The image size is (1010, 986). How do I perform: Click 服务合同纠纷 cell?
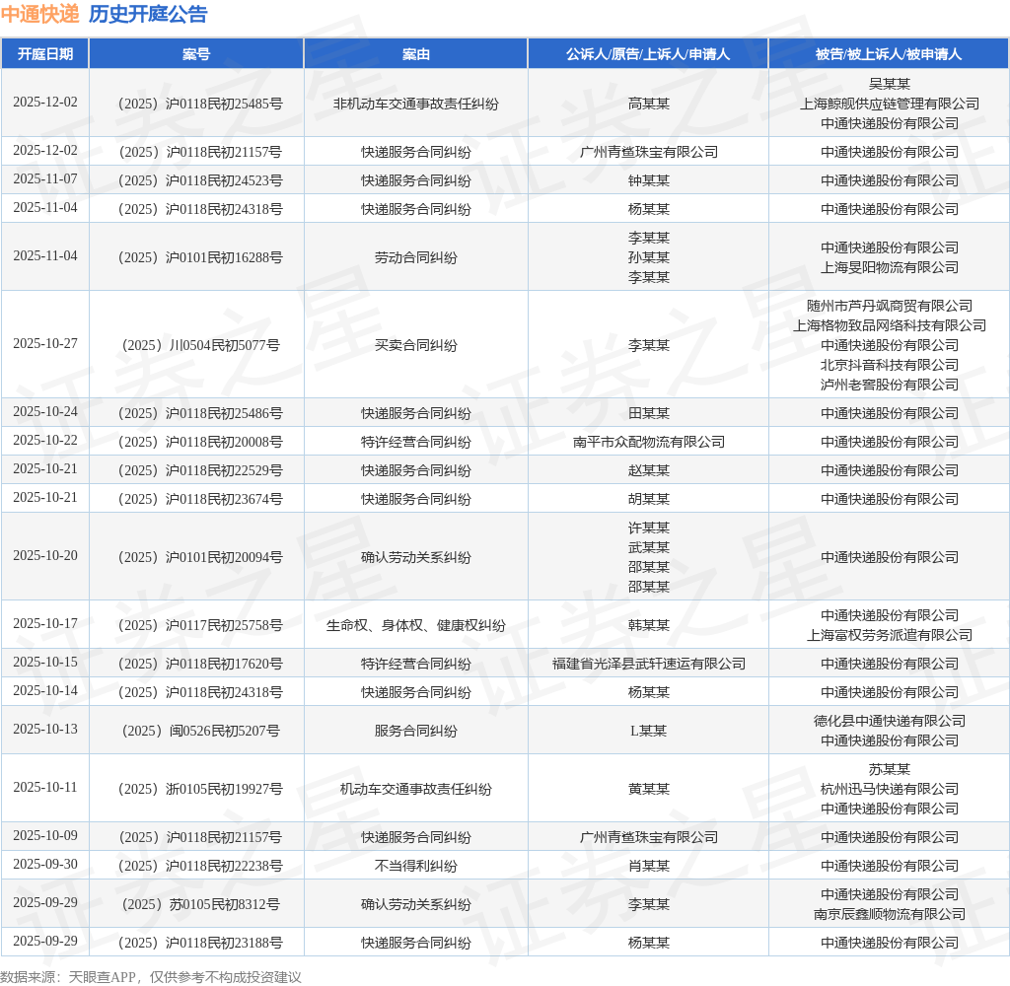[x=416, y=731]
